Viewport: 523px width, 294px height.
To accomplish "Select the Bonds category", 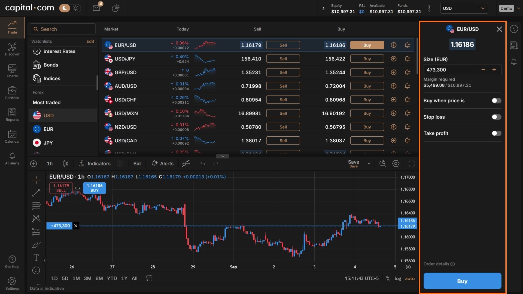I will (63, 65).
